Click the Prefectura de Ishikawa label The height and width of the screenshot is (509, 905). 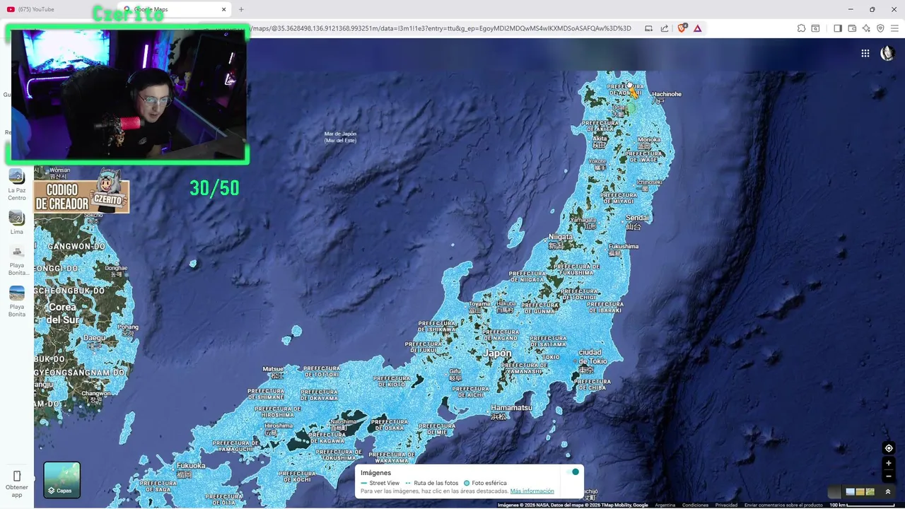438,327
